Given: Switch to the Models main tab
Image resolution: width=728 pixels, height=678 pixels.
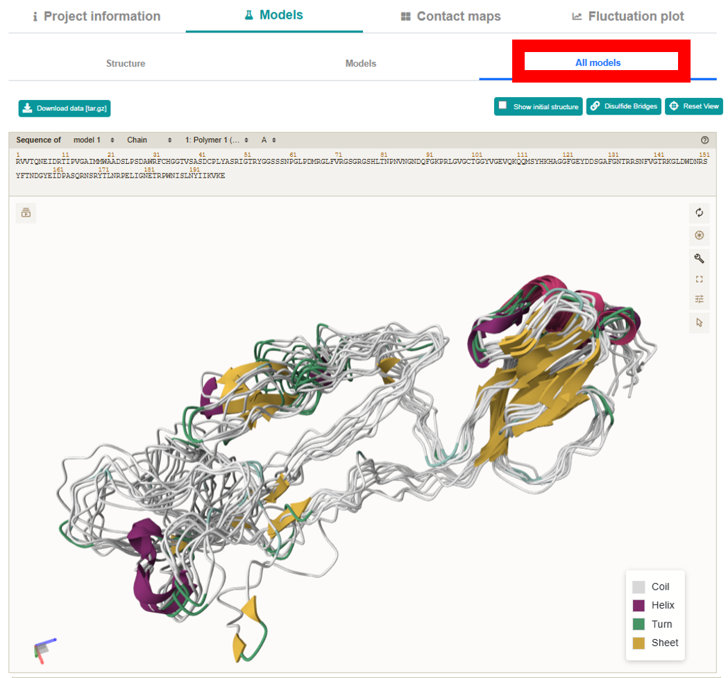Looking at the screenshot, I should (274, 15).
